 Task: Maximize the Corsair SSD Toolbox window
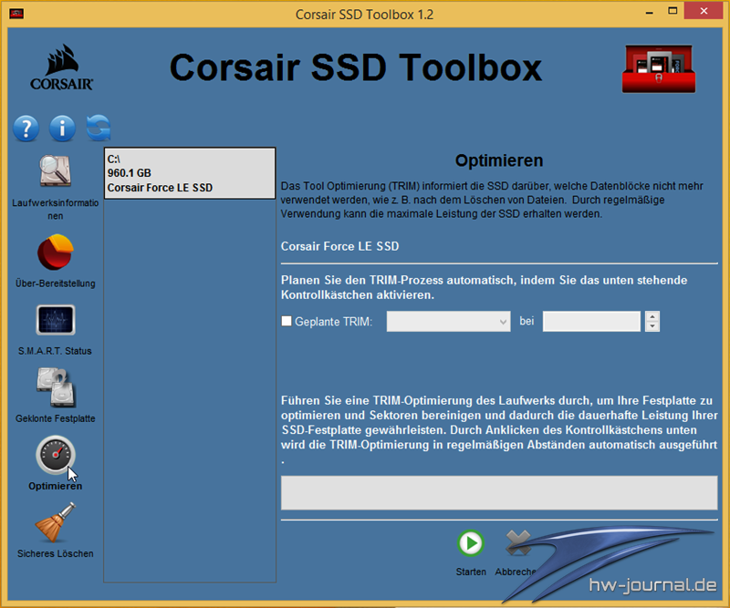[x=673, y=11]
